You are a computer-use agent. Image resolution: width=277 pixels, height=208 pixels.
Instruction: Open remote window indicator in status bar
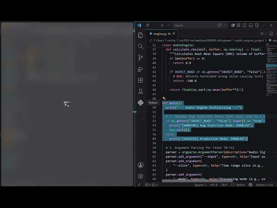point(139,185)
